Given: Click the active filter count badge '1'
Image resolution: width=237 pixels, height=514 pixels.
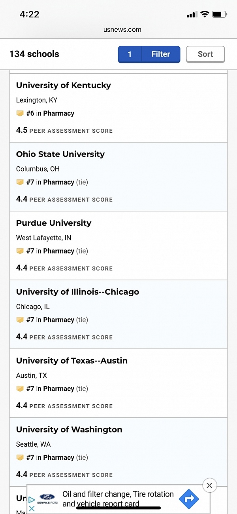Looking at the screenshot, I should pos(130,54).
